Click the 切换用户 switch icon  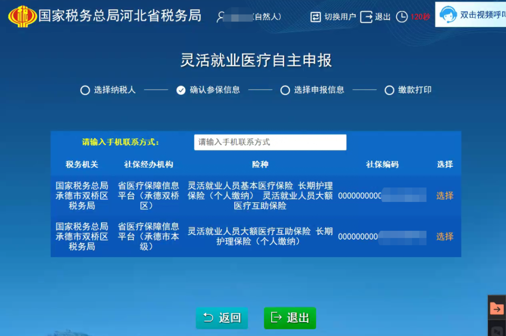[x=315, y=17]
